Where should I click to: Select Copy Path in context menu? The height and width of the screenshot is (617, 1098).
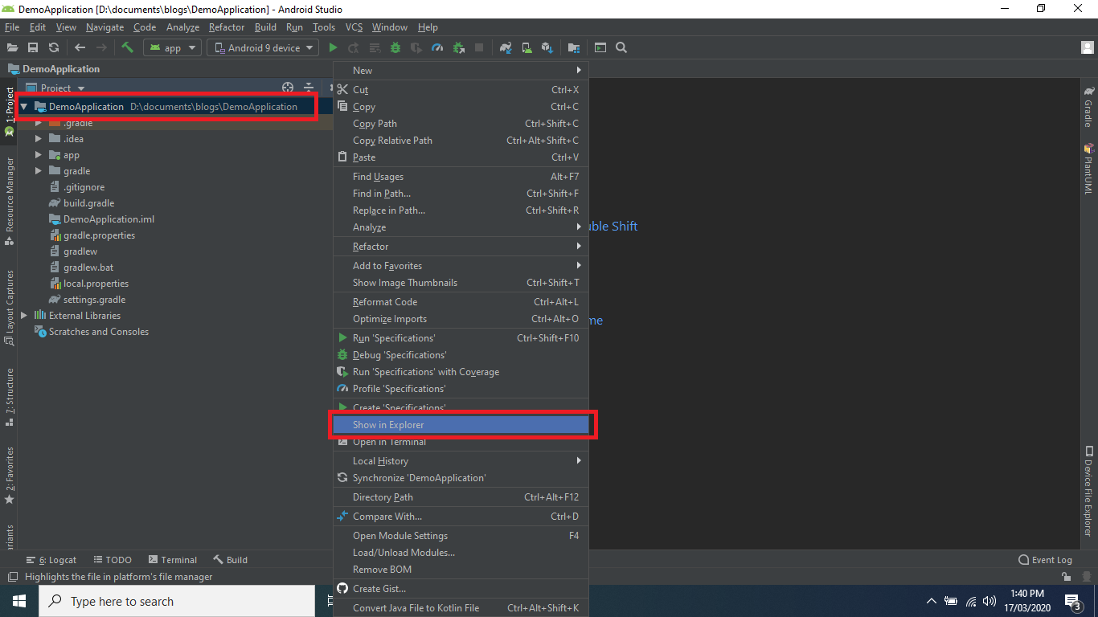[x=461, y=124]
